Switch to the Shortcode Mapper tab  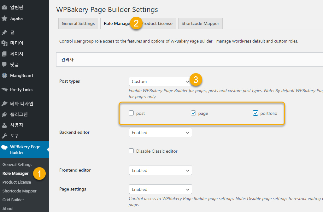point(200,23)
